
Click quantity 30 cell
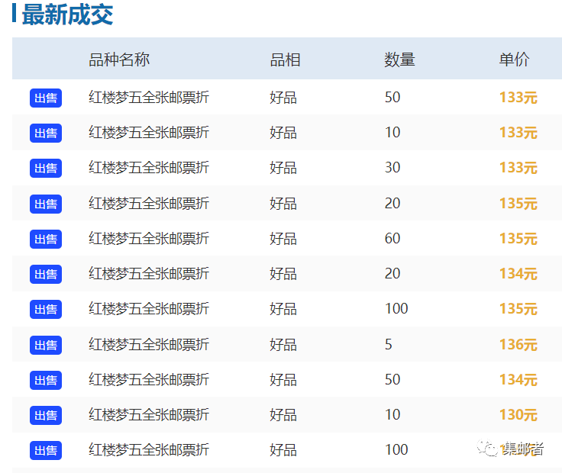point(392,168)
